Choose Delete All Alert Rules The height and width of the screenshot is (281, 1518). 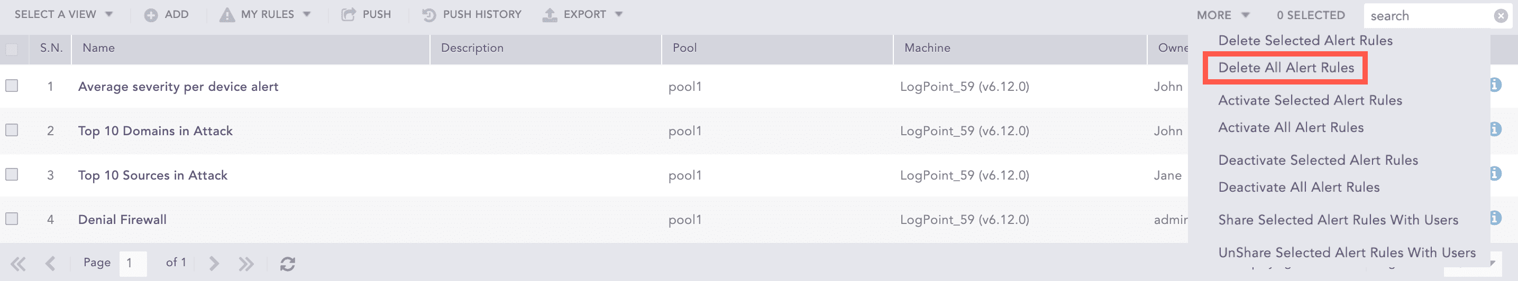(x=1286, y=68)
